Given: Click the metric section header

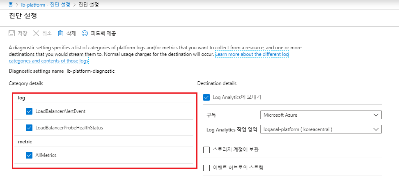Looking at the screenshot, I should (x=25, y=142).
